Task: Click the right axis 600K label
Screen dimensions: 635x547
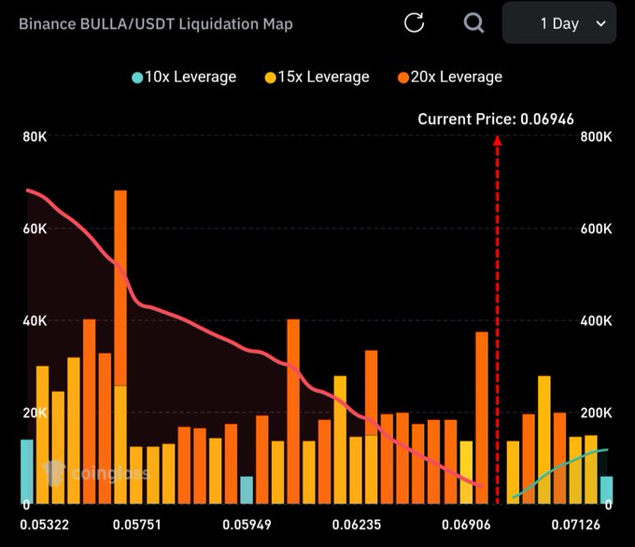Action: [x=596, y=229]
